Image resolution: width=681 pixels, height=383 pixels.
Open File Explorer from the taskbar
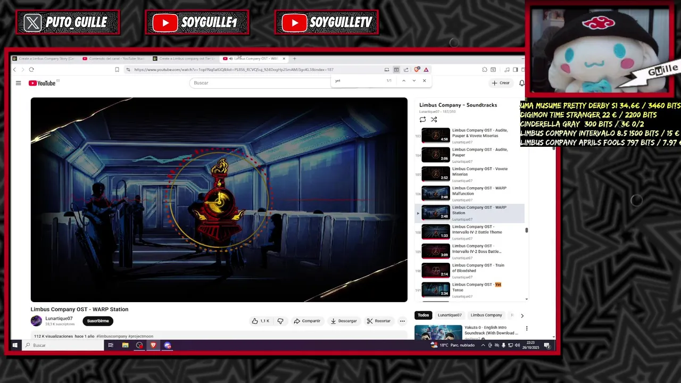[125, 345]
